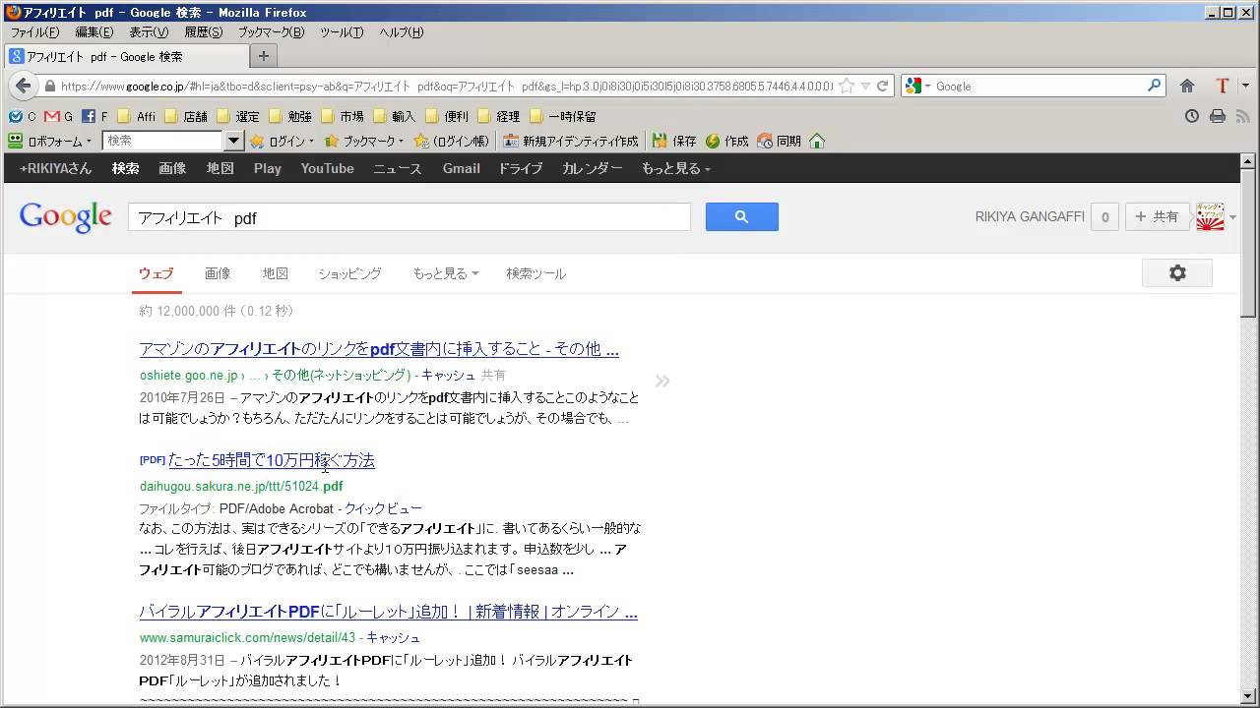1260x708 pixels.
Task: Open the 一時保留 bookmark folder
Action: [563, 116]
